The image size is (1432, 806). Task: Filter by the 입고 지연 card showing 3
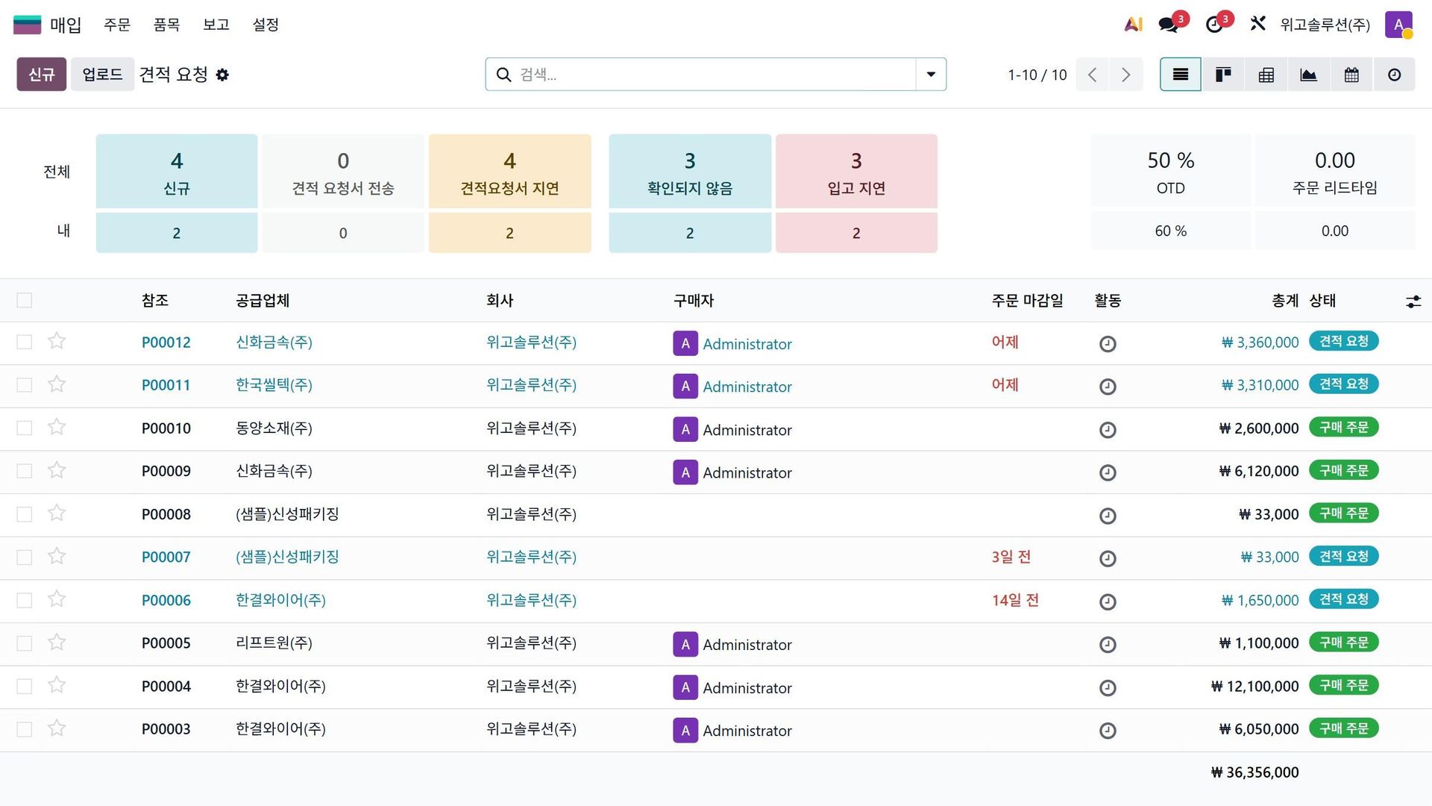coord(856,172)
